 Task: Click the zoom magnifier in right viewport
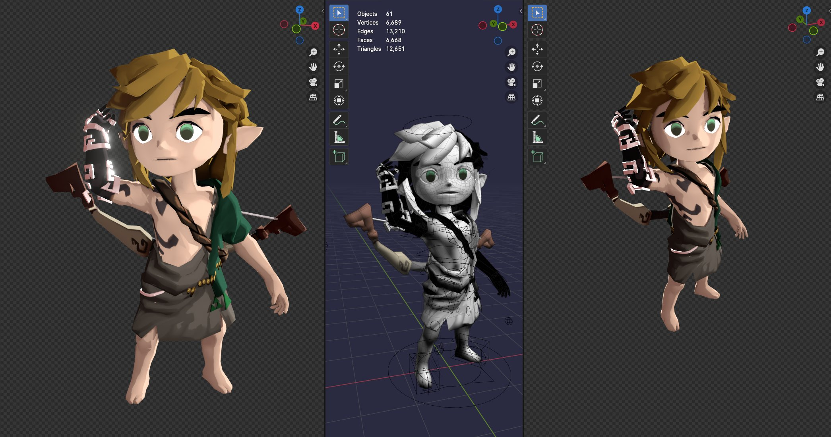820,52
